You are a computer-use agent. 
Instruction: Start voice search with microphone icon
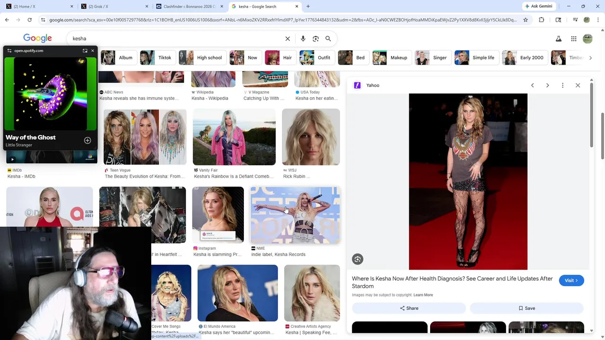click(303, 39)
